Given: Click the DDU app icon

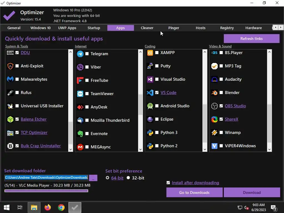Looking at the screenshot, I should pos(10,53).
